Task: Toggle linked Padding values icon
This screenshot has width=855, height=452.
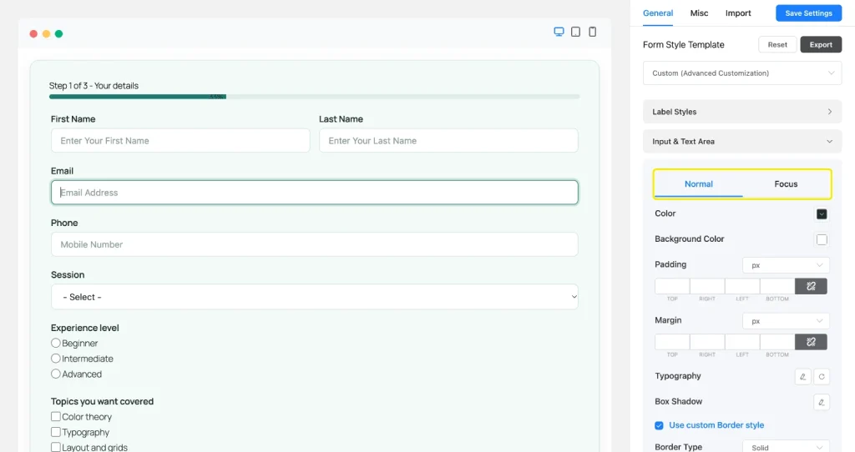Action: [x=811, y=286]
